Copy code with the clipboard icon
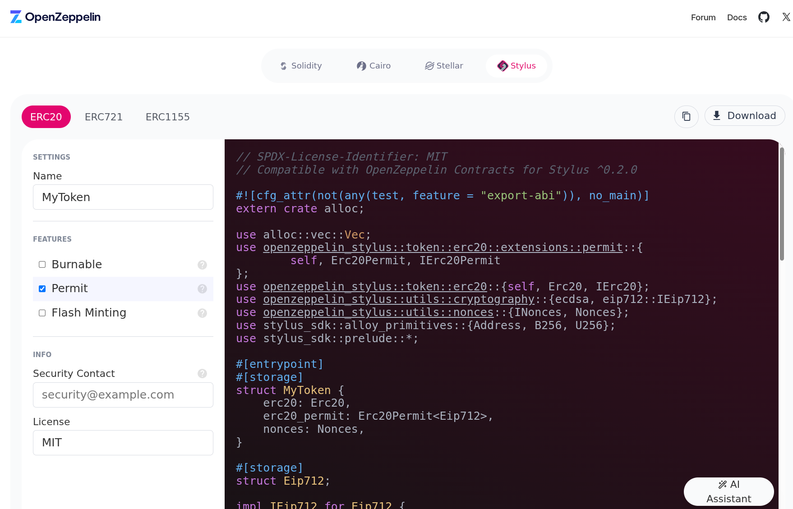This screenshot has height=509, width=793. coord(687,116)
